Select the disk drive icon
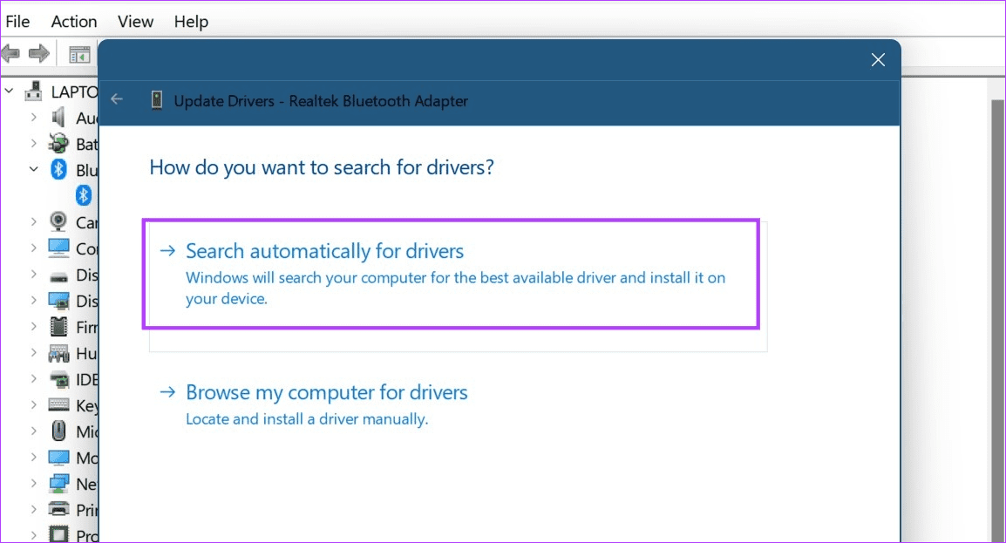This screenshot has height=543, width=1006. coord(58,275)
